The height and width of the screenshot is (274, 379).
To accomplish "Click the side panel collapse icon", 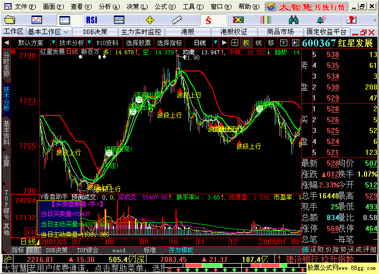I will click(x=295, y=43).
